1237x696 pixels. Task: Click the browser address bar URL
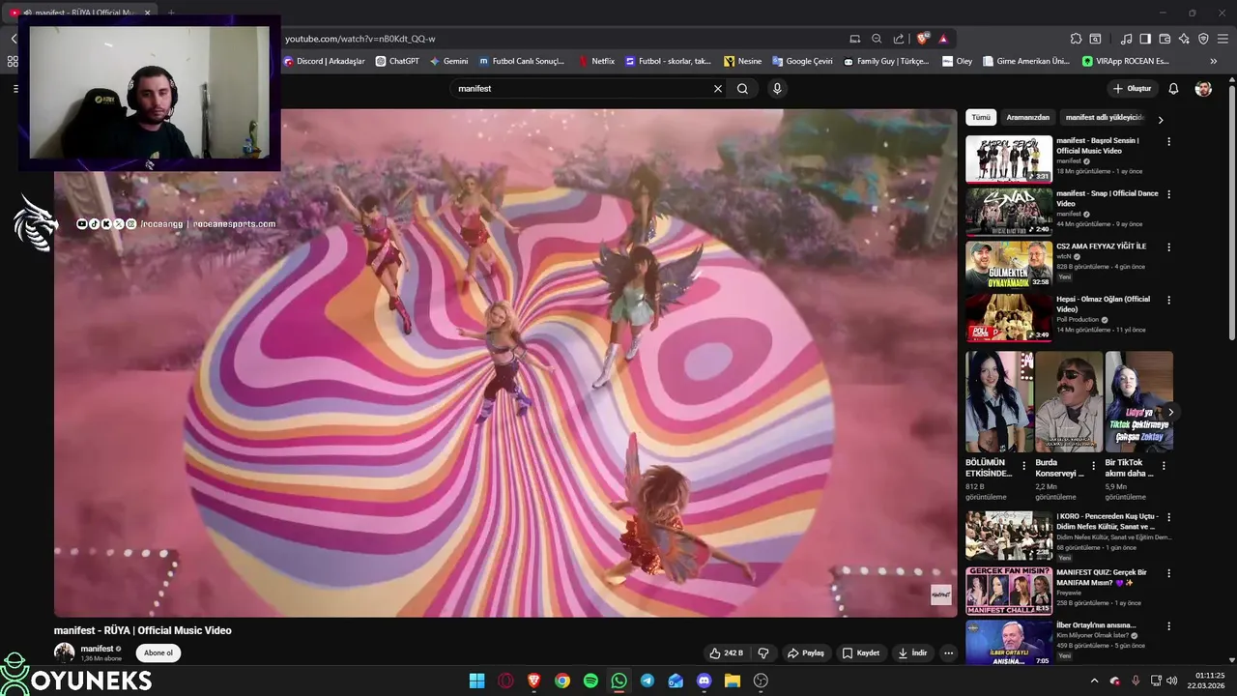(360, 39)
